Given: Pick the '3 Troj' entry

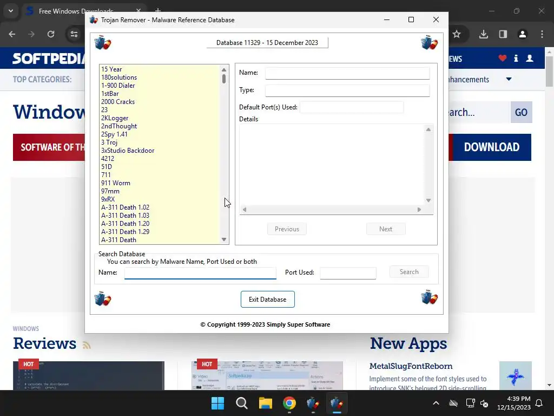Looking at the screenshot, I should pos(109,142).
